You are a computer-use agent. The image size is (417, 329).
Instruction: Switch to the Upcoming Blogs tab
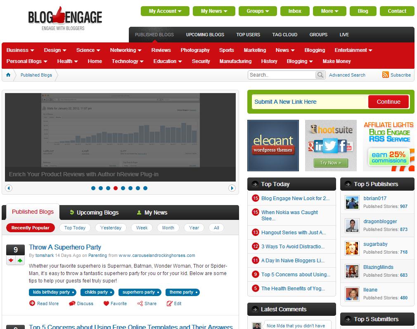tap(94, 212)
